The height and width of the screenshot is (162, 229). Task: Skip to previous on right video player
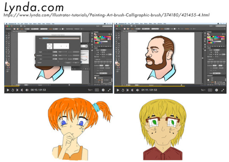click(128, 90)
